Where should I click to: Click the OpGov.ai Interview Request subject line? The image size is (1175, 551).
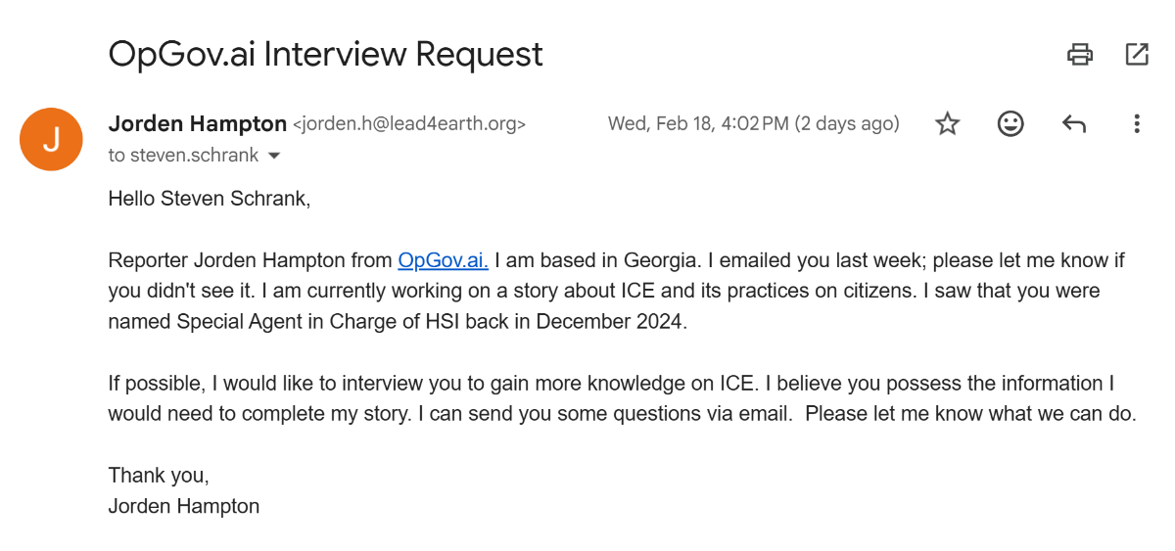[325, 54]
